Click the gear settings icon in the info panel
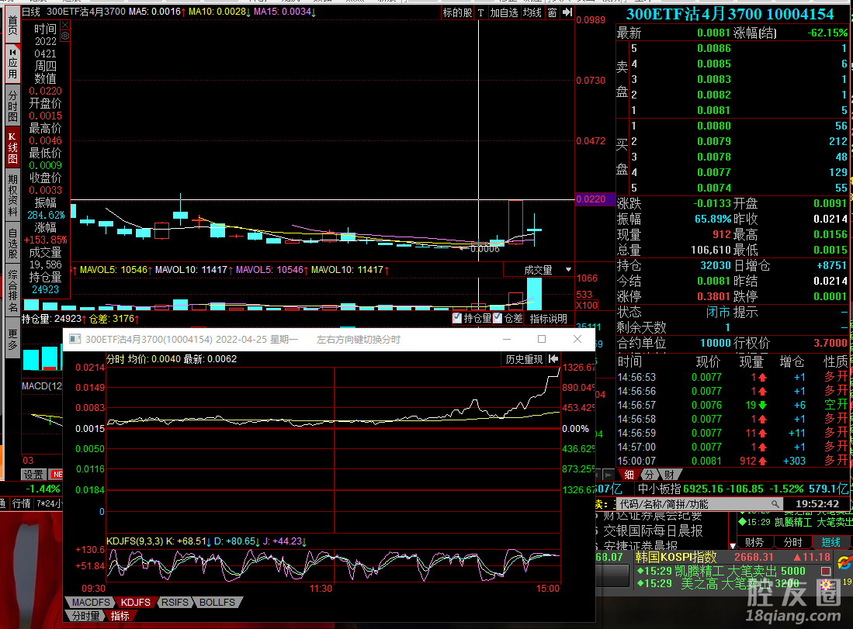The image size is (853, 629). tap(65, 36)
